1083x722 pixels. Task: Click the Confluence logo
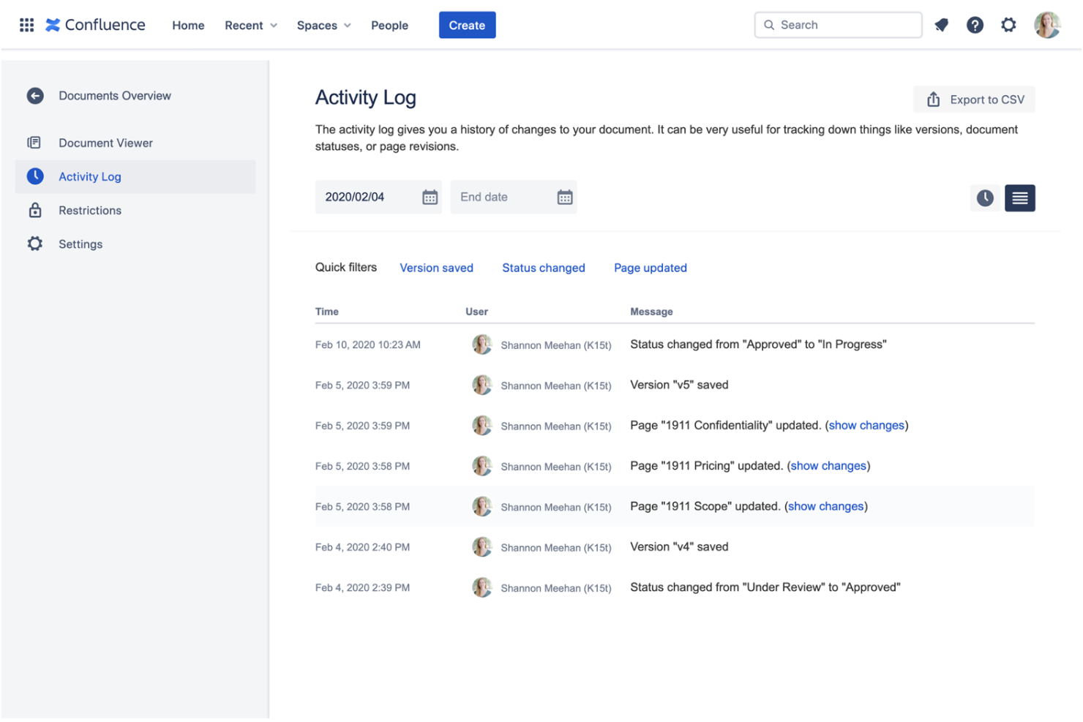click(x=95, y=24)
